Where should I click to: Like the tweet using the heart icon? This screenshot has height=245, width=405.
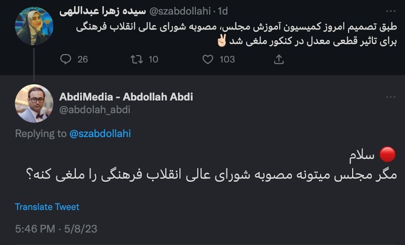click(208, 59)
